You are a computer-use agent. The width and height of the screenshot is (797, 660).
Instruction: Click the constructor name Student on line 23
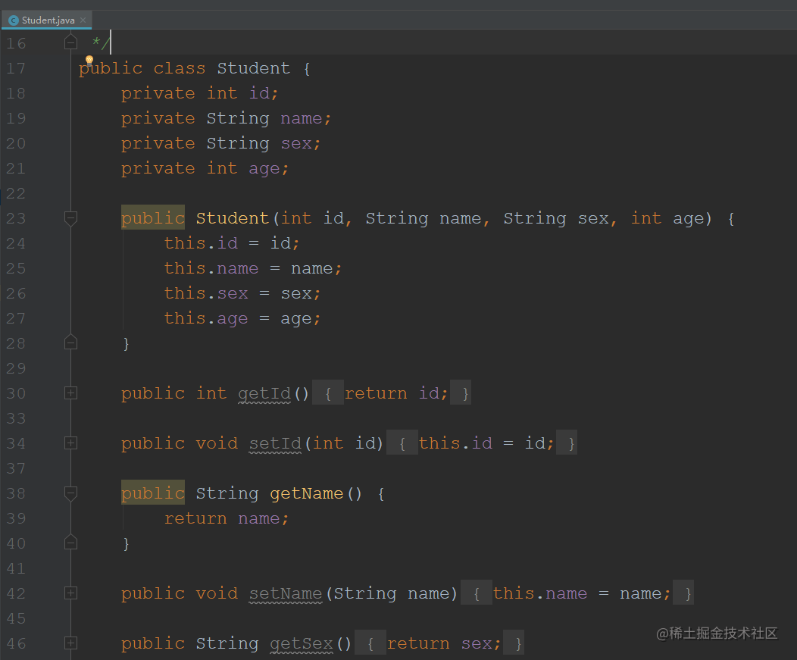[233, 218]
